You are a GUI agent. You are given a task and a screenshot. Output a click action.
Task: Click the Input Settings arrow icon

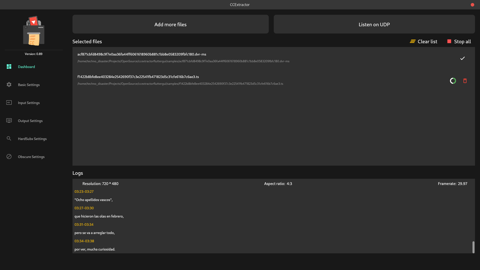9,102
